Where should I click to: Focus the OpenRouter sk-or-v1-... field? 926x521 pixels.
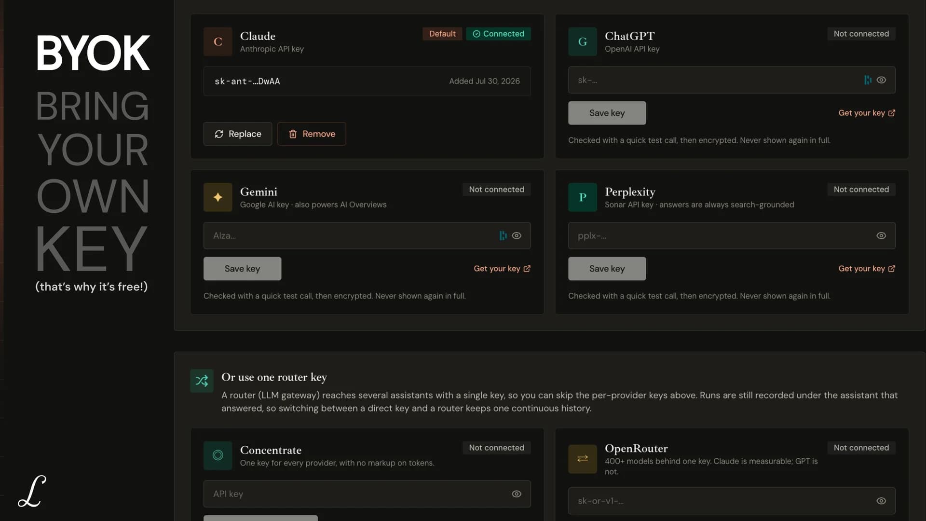coord(732,501)
